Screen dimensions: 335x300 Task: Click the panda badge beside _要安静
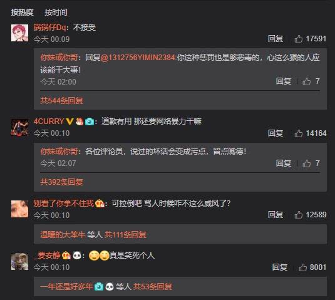click(x=77, y=255)
